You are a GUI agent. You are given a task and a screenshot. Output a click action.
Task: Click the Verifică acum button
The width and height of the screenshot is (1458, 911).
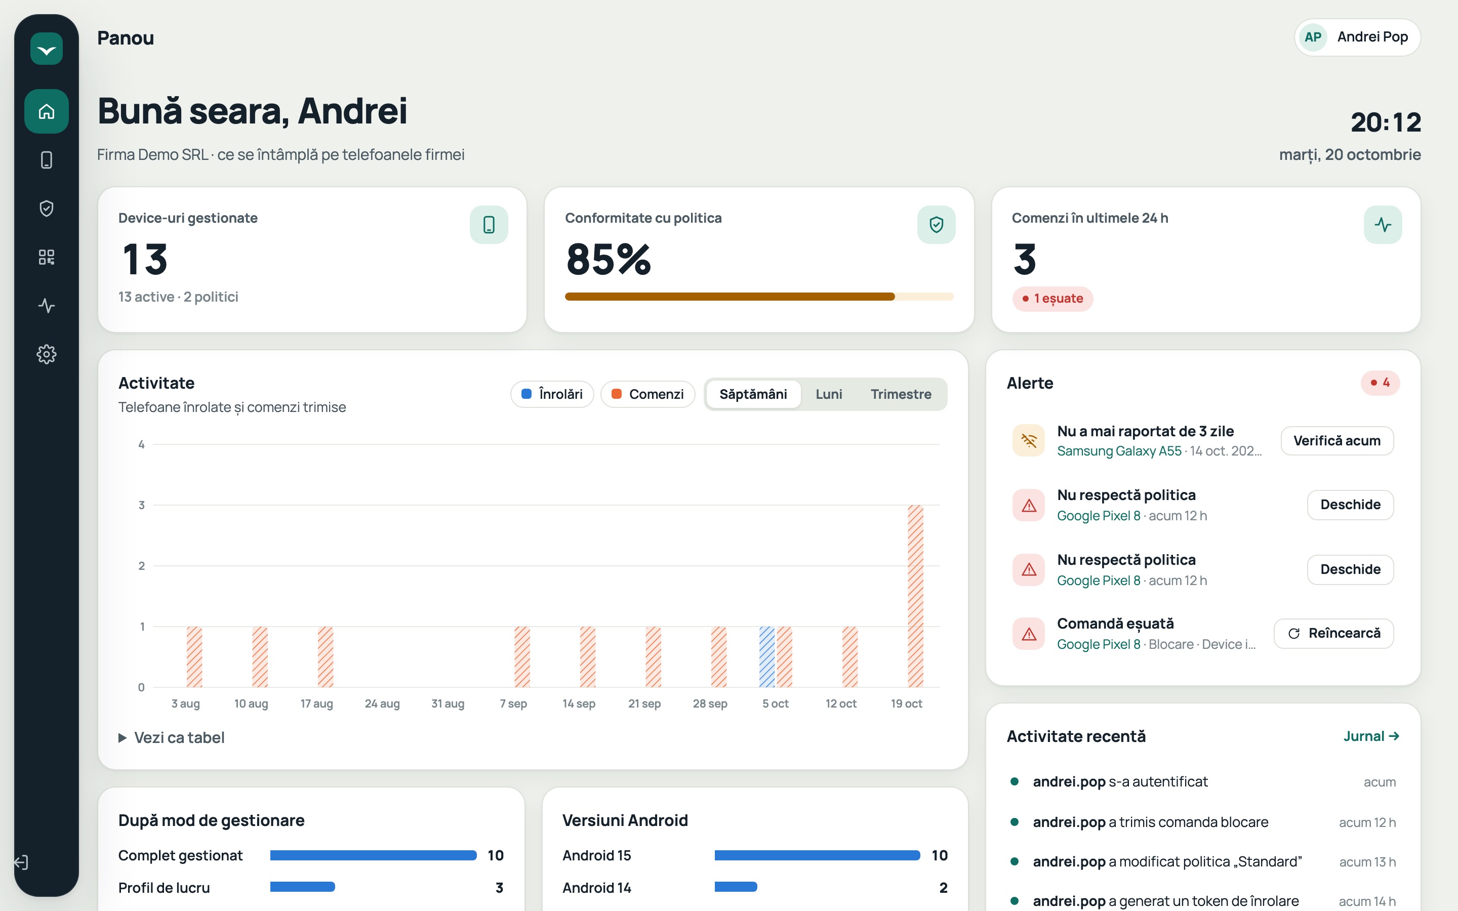click(x=1337, y=441)
